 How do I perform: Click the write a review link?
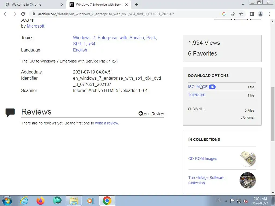[x=106, y=123]
